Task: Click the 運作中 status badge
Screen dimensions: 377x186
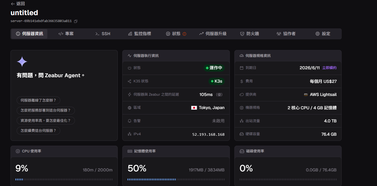Action: [214, 68]
